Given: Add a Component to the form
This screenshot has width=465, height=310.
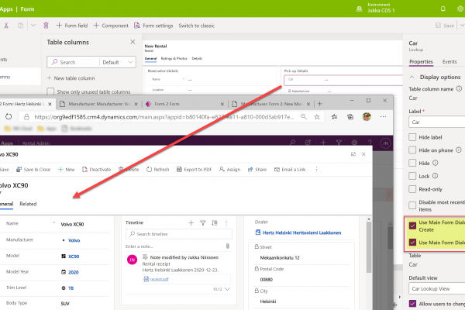Looking at the screenshot, I should coord(111,26).
